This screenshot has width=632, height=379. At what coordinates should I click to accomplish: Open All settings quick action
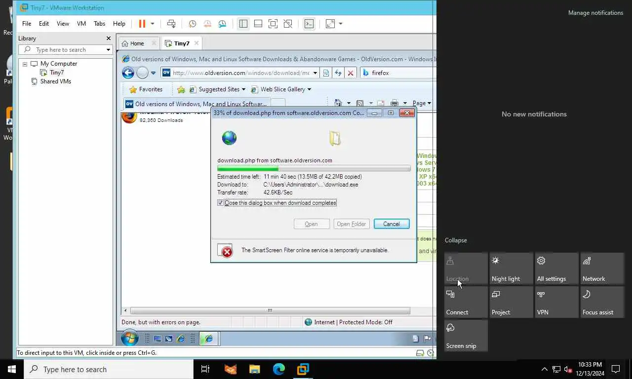point(557,268)
